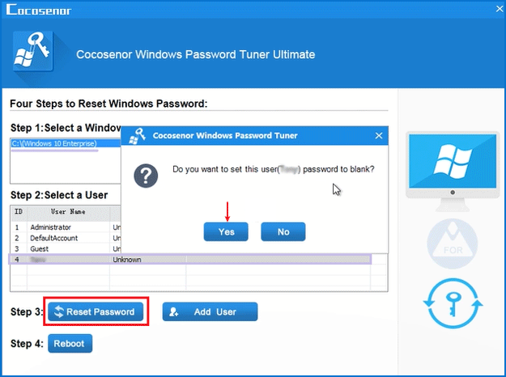Viewport: 506px width, 377px height.
Task: Select C:\(Windows 10 Enterprise) entry
Action: point(66,143)
